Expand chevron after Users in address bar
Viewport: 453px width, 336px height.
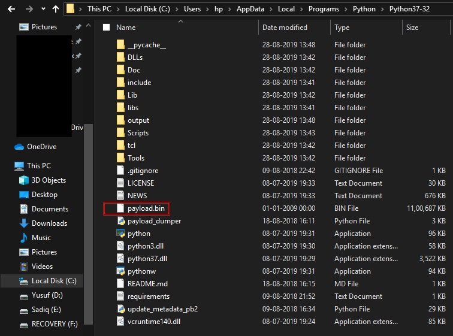207,9
